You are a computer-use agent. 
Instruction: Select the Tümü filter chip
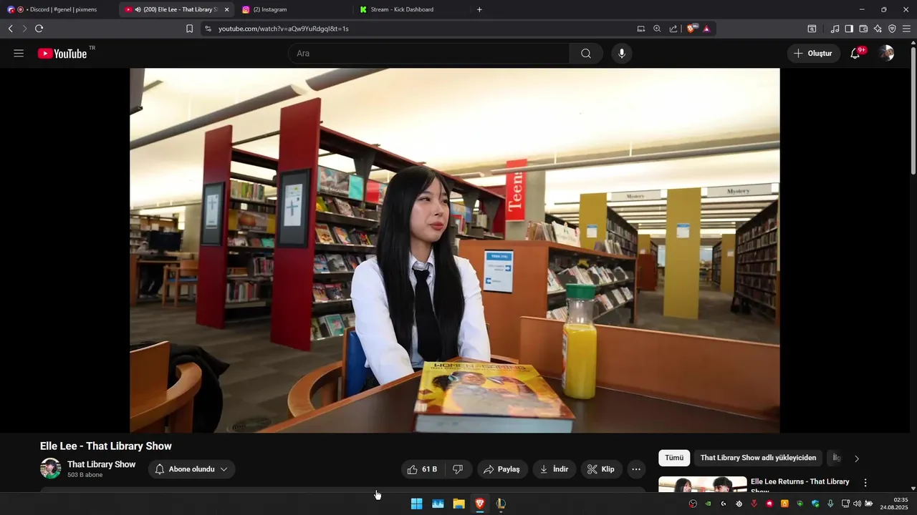tap(674, 458)
